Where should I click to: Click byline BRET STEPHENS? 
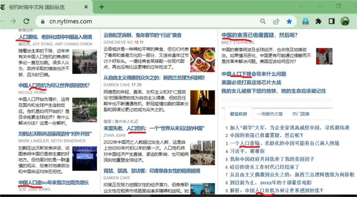pyautogui.click(x=238, y=42)
